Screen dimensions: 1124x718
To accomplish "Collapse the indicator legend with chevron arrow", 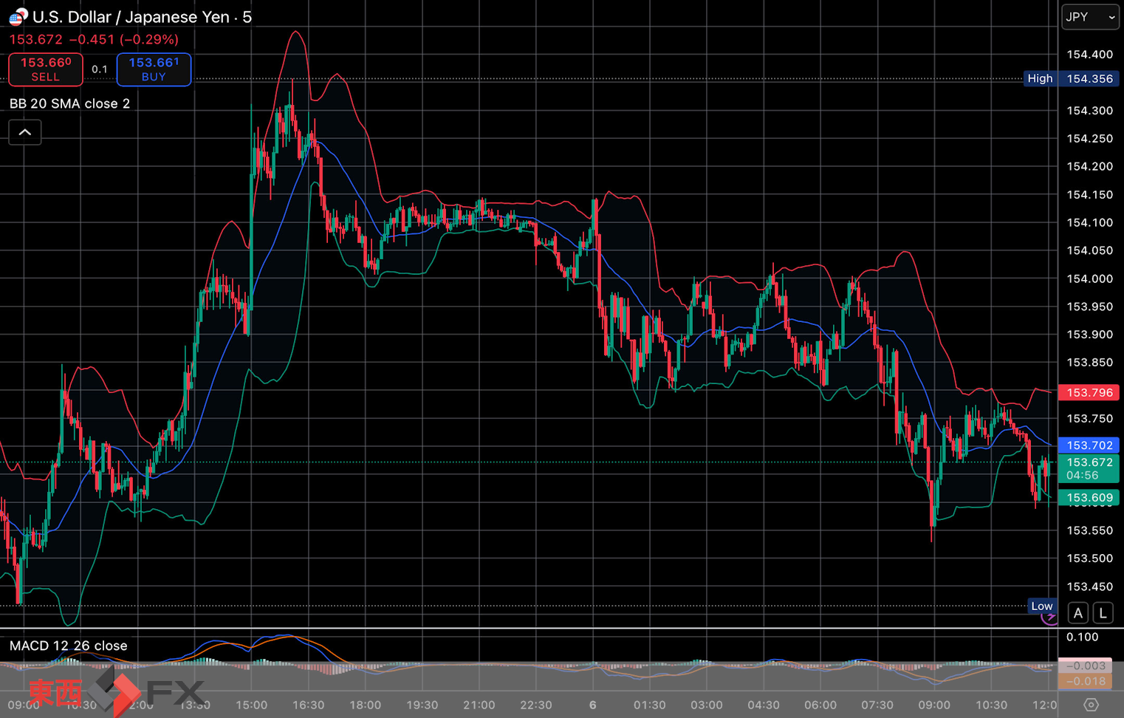I will (25, 132).
